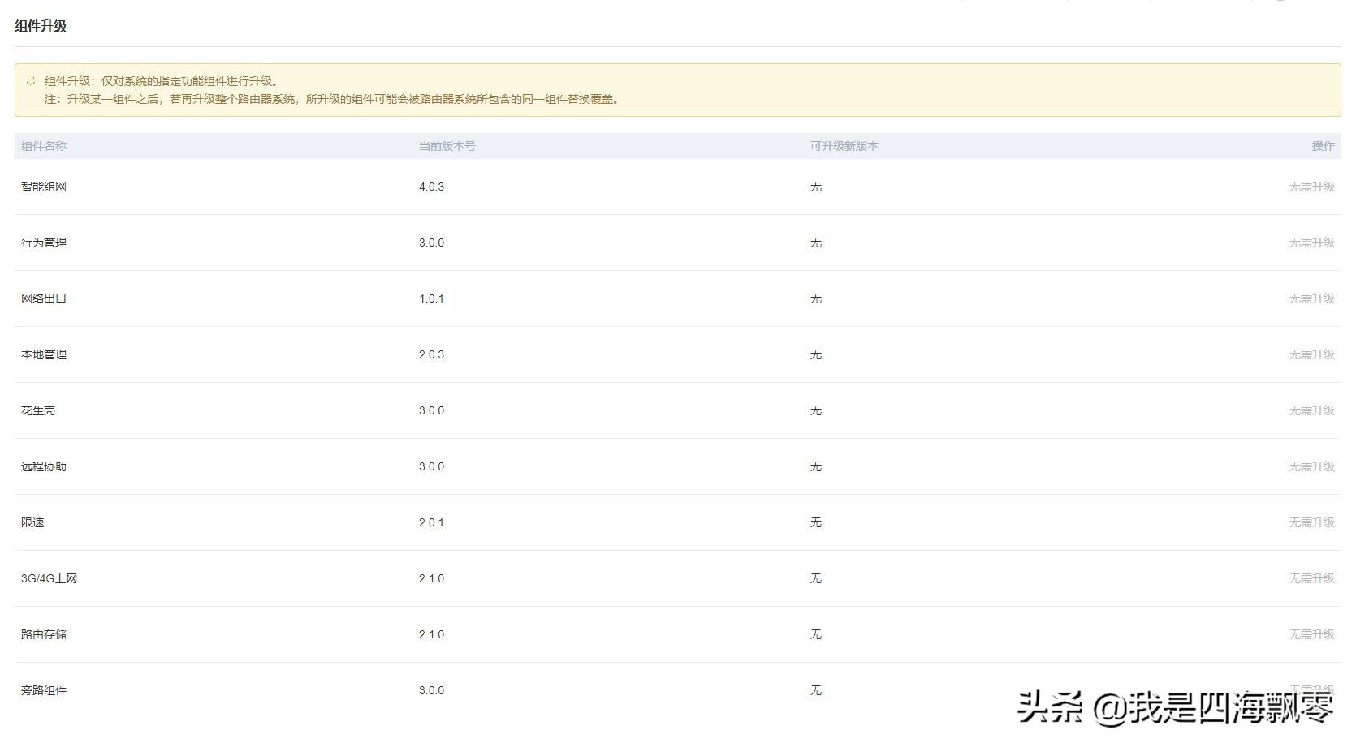Select 无需升级 beside 本地管理
1356x747 pixels.
(x=1311, y=354)
